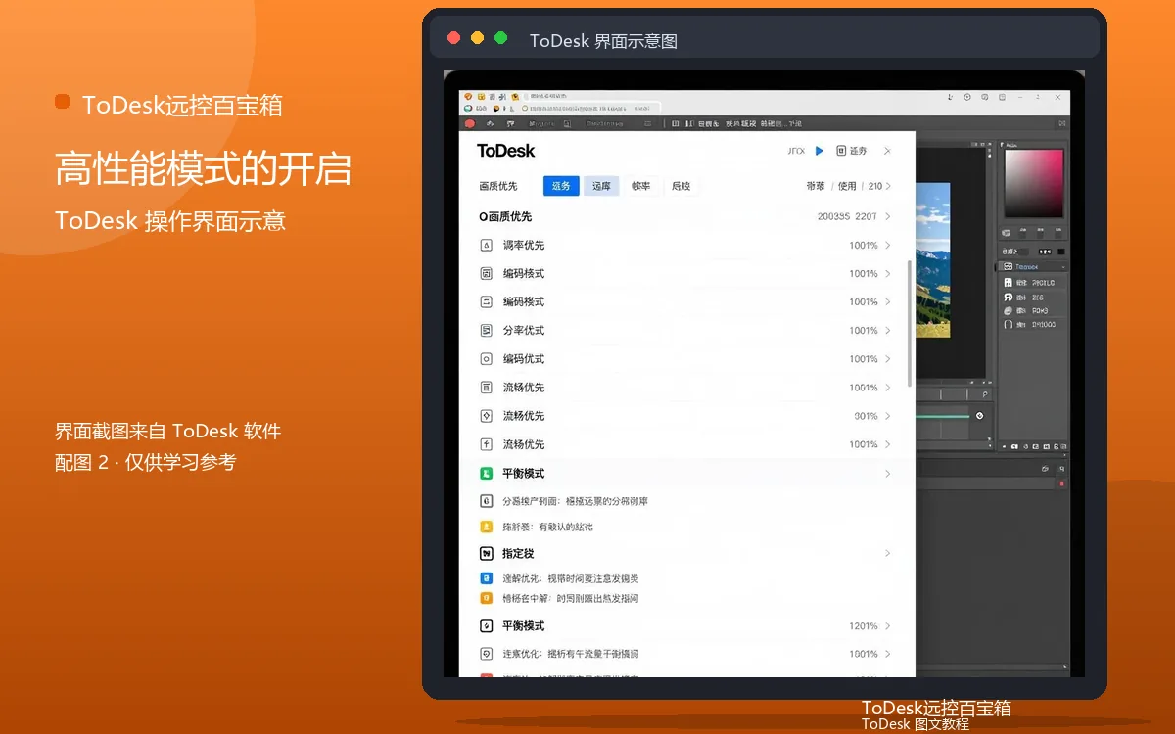Close the ToDesk settings panel with X

click(887, 151)
